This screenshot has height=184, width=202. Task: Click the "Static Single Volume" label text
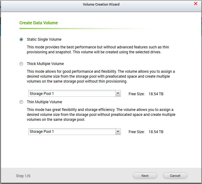[44, 39]
